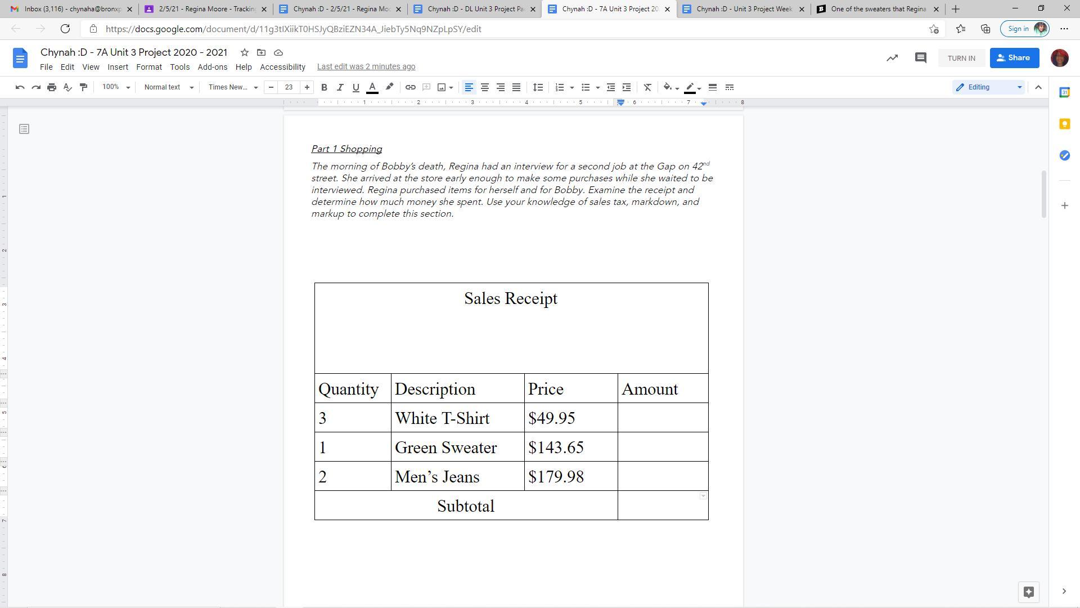This screenshot has width=1080, height=608.
Task: Toggle underline formatting
Action: (355, 87)
